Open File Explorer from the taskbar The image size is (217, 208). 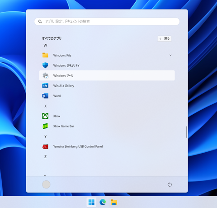tap(114, 202)
